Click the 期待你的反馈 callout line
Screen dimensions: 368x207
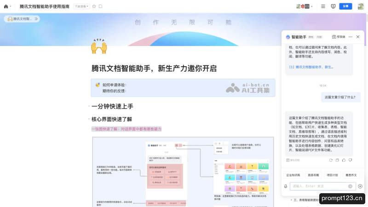114,91
